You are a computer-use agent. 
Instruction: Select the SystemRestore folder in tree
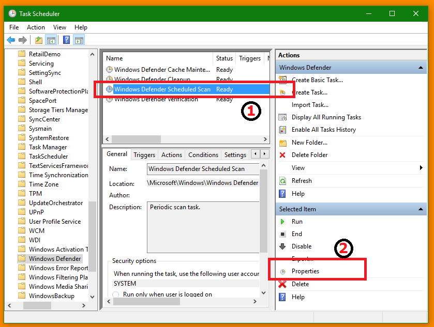point(49,138)
